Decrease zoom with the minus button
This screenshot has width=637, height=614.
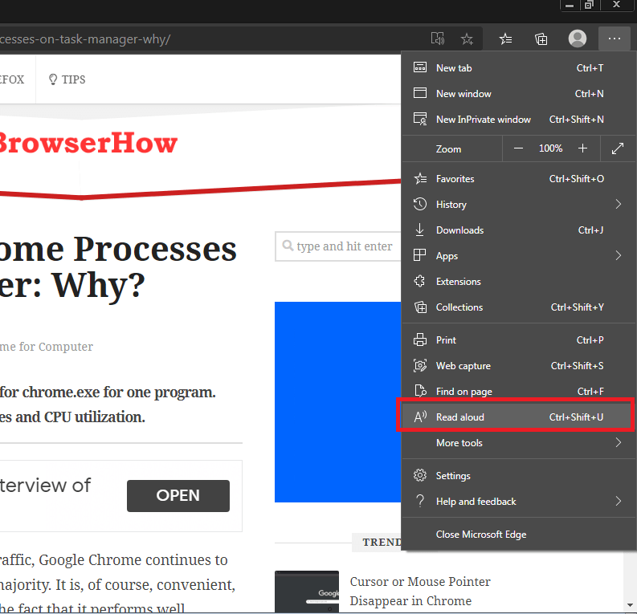pyautogui.click(x=518, y=148)
